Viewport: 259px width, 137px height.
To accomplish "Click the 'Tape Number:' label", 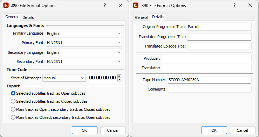I will (x=155, y=80).
